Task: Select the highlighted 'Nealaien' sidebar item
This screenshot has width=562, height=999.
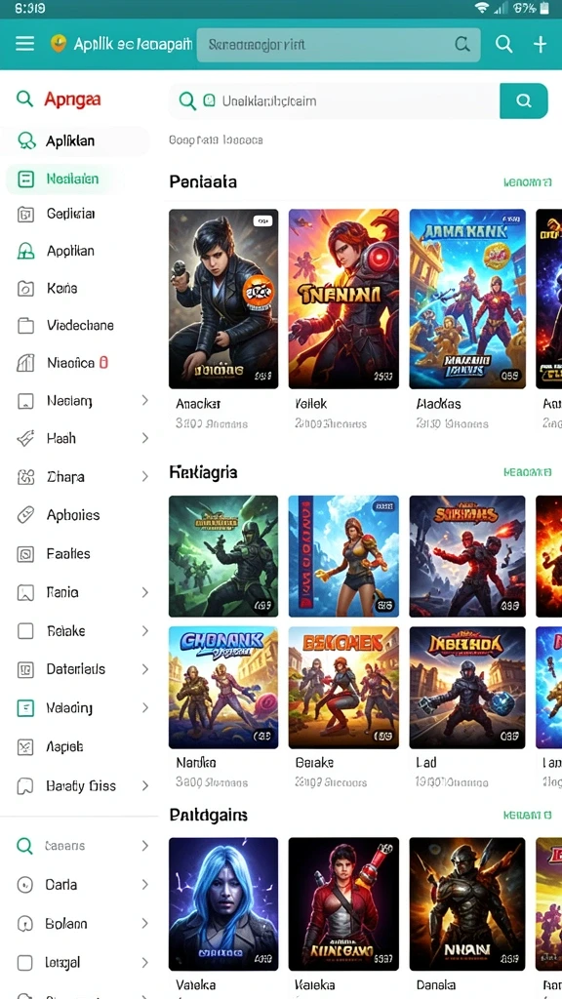Action: point(62,180)
